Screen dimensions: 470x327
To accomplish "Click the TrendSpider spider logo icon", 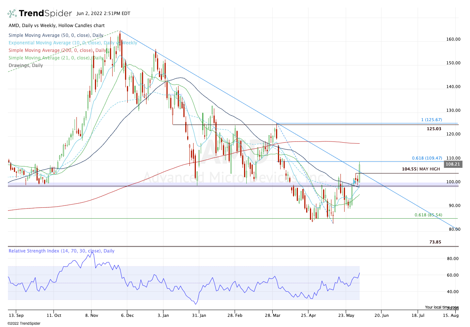I will [x=12, y=14].
